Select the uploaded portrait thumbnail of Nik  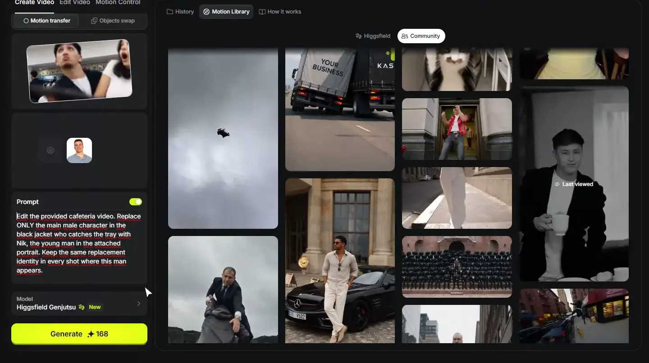[x=79, y=150]
